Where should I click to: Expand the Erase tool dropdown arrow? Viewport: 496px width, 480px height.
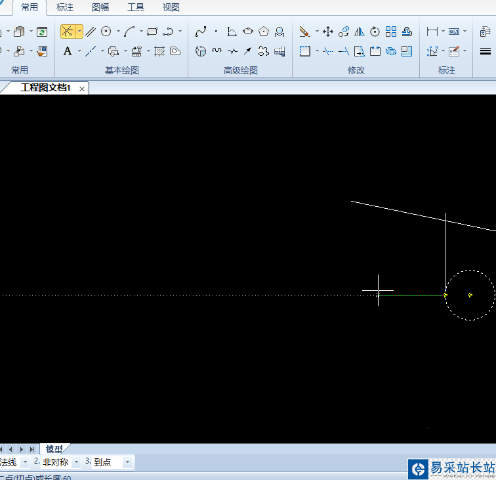coord(317,32)
